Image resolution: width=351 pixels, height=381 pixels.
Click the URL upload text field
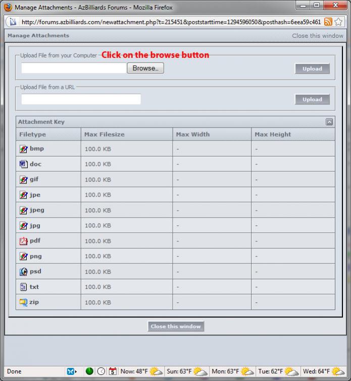[81, 99]
